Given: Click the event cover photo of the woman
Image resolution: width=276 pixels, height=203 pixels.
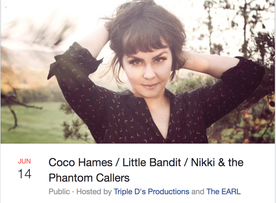Looking at the screenshot, I should pyautogui.click(x=138, y=72).
